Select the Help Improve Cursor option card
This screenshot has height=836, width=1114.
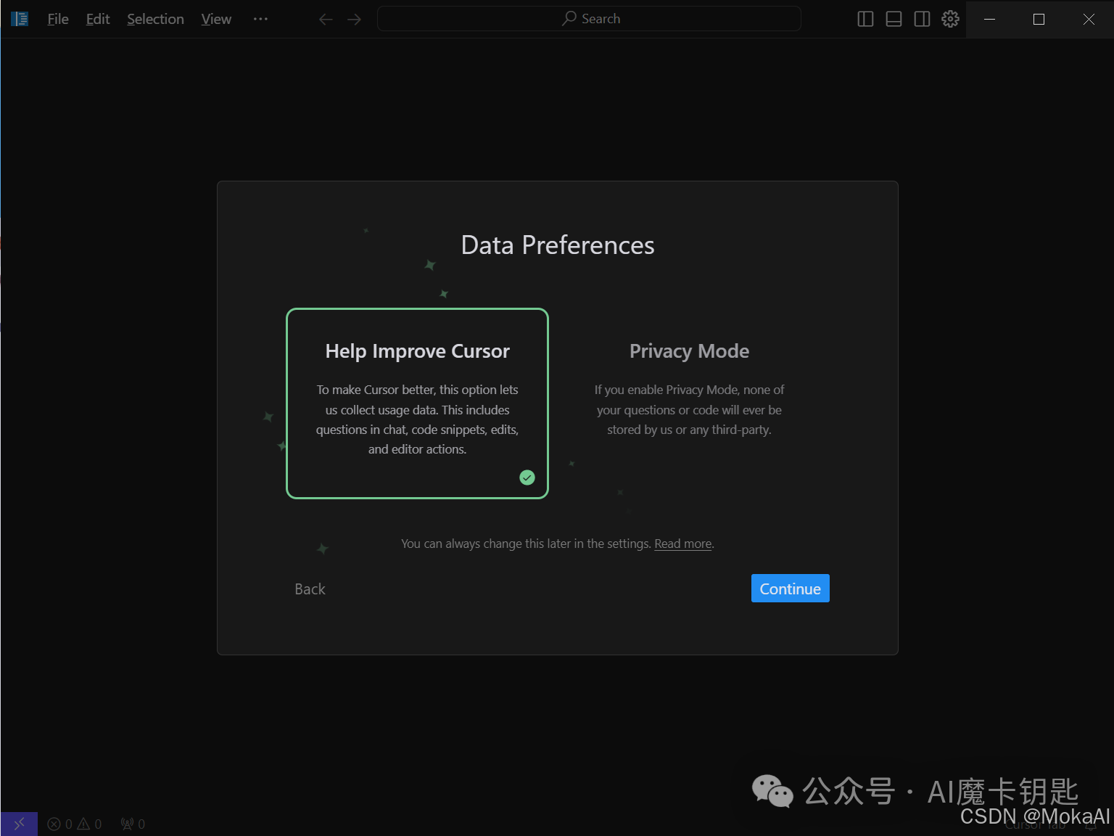click(x=417, y=403)
